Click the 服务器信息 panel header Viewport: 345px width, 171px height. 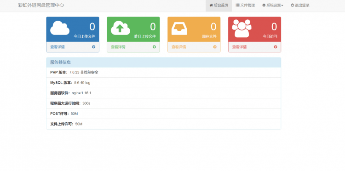coord(163,63)
